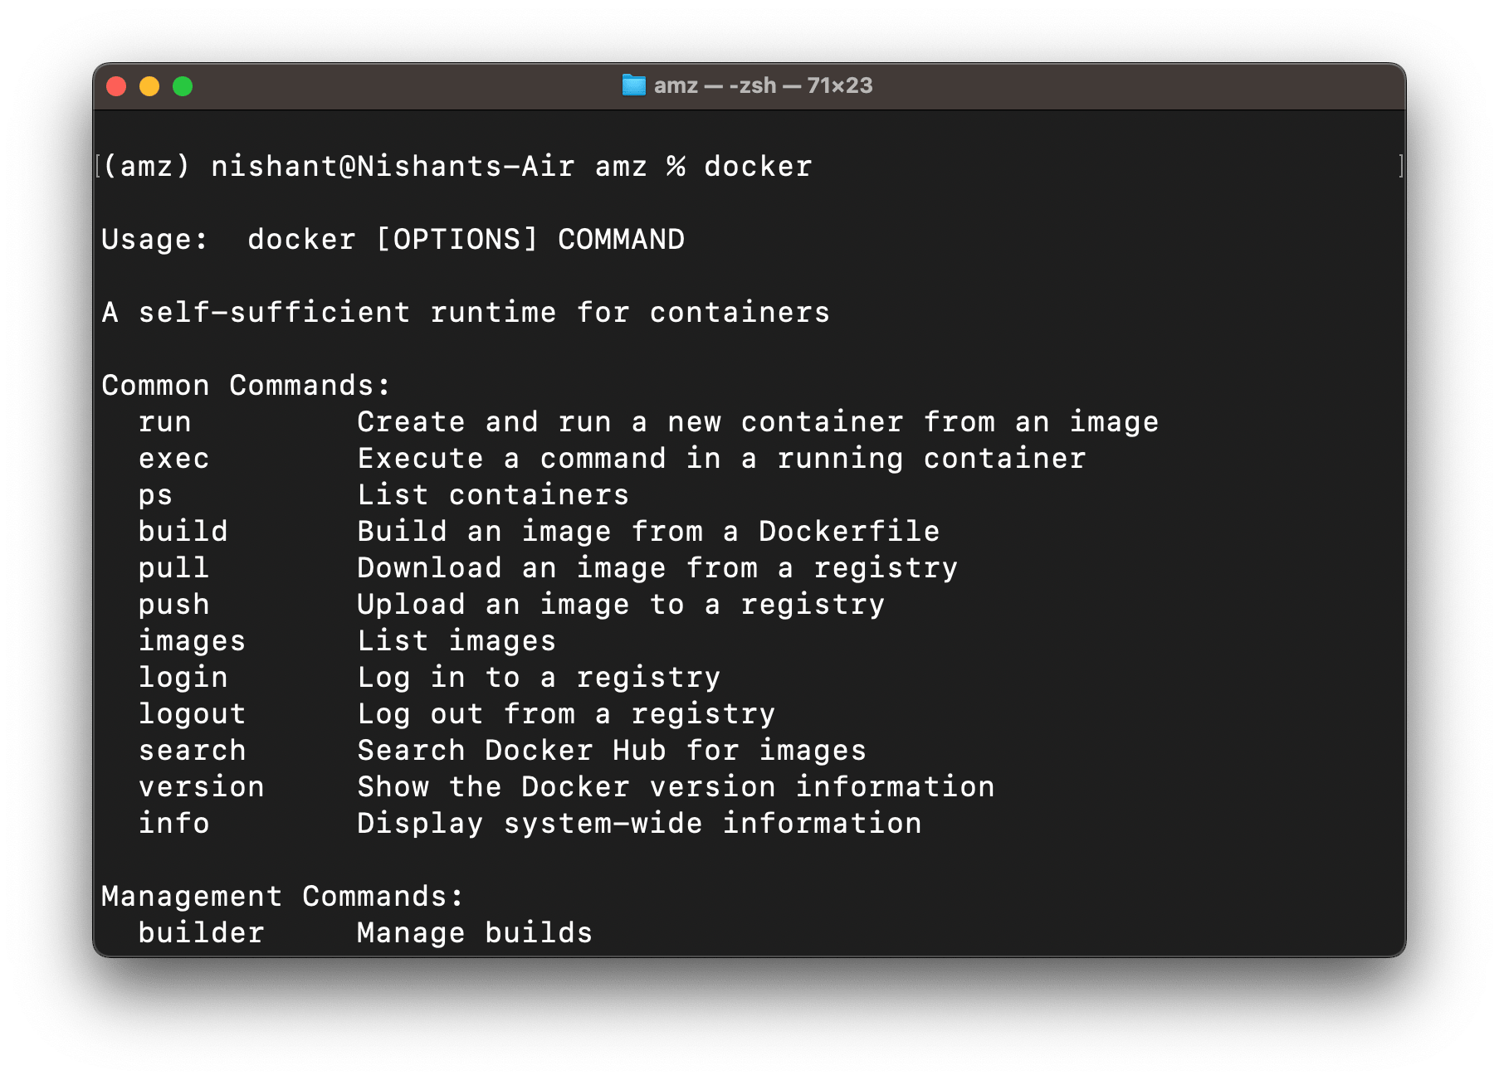Click the window title 'amz — -zsh — 71×23'

click(763, 85)
